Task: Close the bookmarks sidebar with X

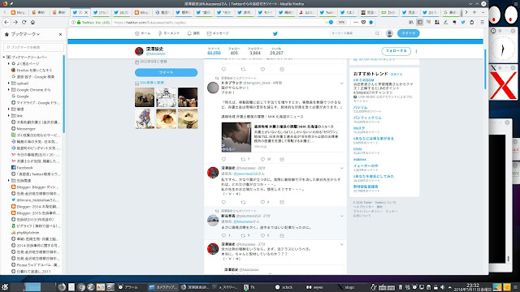Action: pos(60,34)
